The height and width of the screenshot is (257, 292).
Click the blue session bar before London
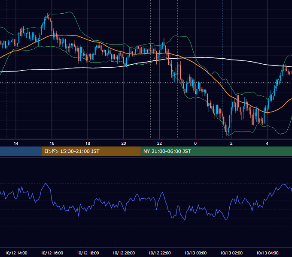point(21,151)
